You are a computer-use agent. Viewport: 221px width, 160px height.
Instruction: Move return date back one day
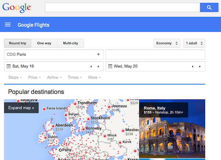pos(192,66)
